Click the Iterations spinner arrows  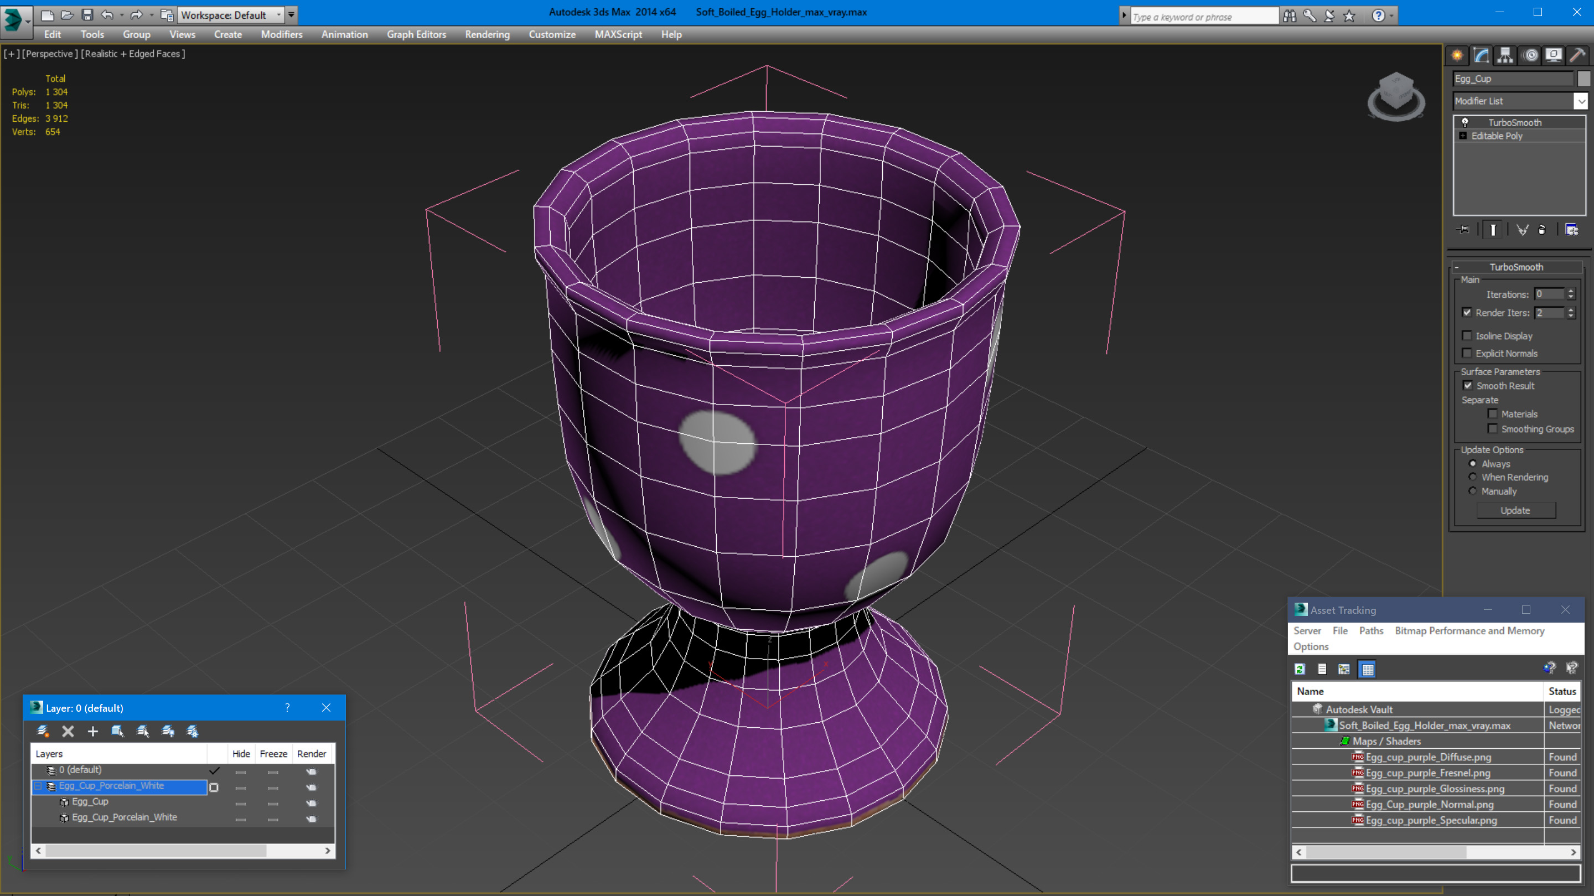point(1571,294)
